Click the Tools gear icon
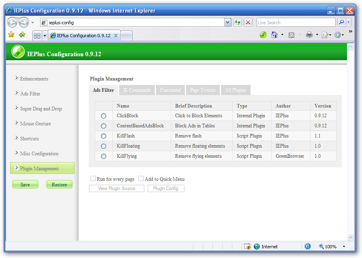The image size is (362, 258). pyautogui.click(x=338, y=35)
